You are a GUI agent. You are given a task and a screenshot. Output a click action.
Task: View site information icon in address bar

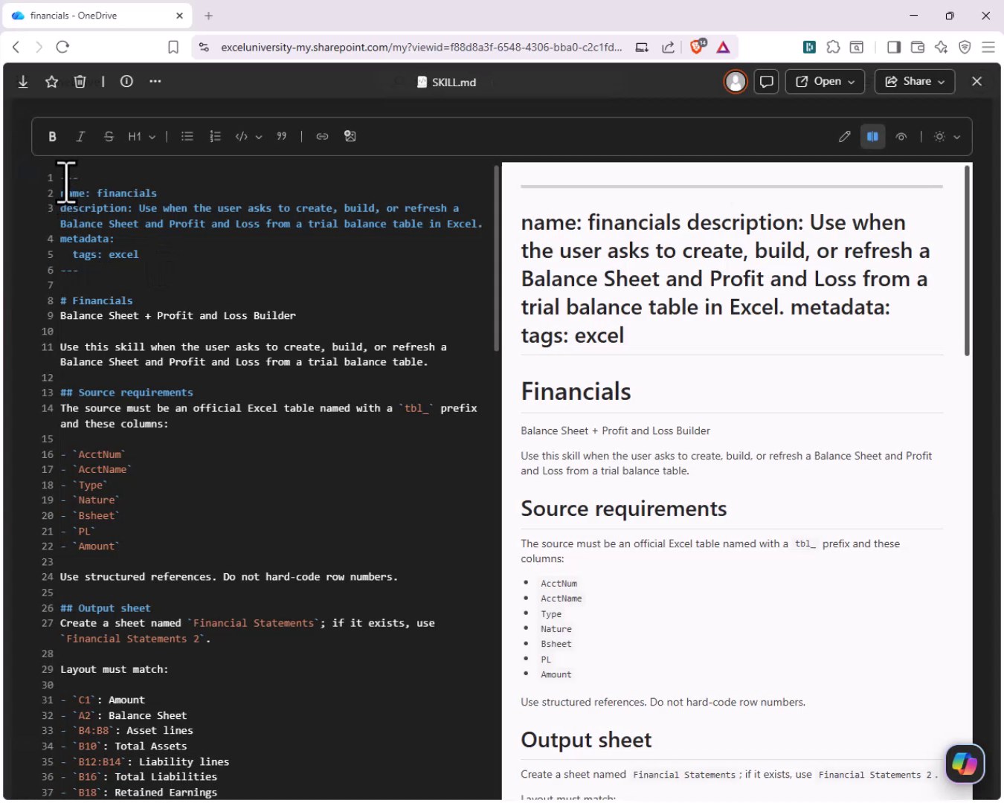pos(204,47)
